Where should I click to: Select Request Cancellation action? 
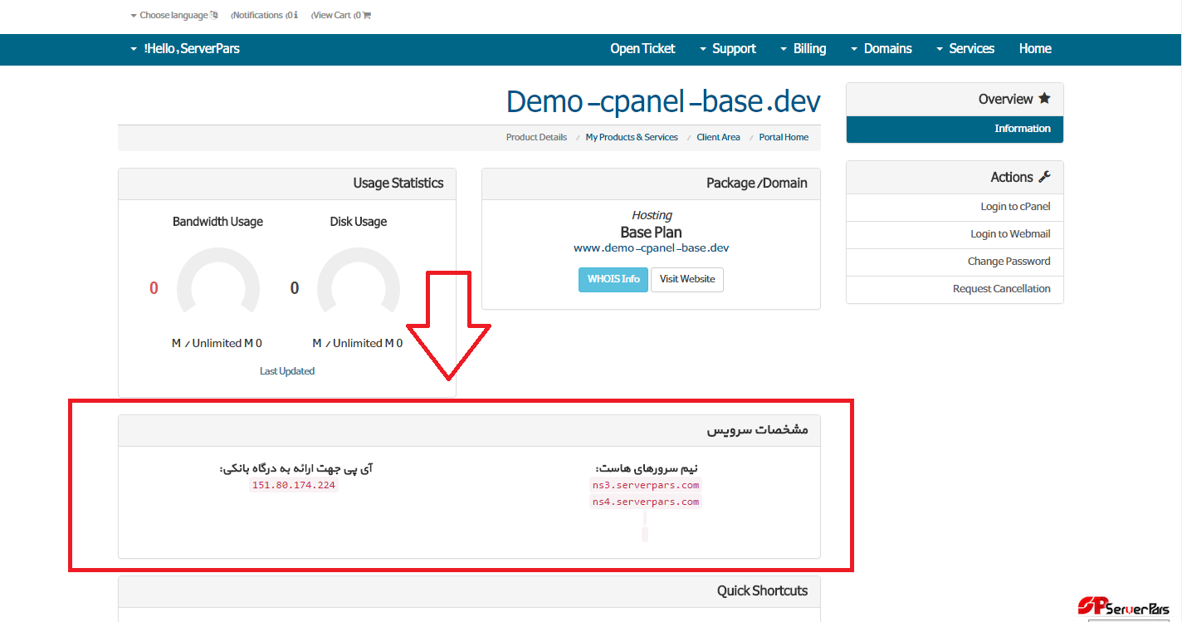(x=955, y=289)
